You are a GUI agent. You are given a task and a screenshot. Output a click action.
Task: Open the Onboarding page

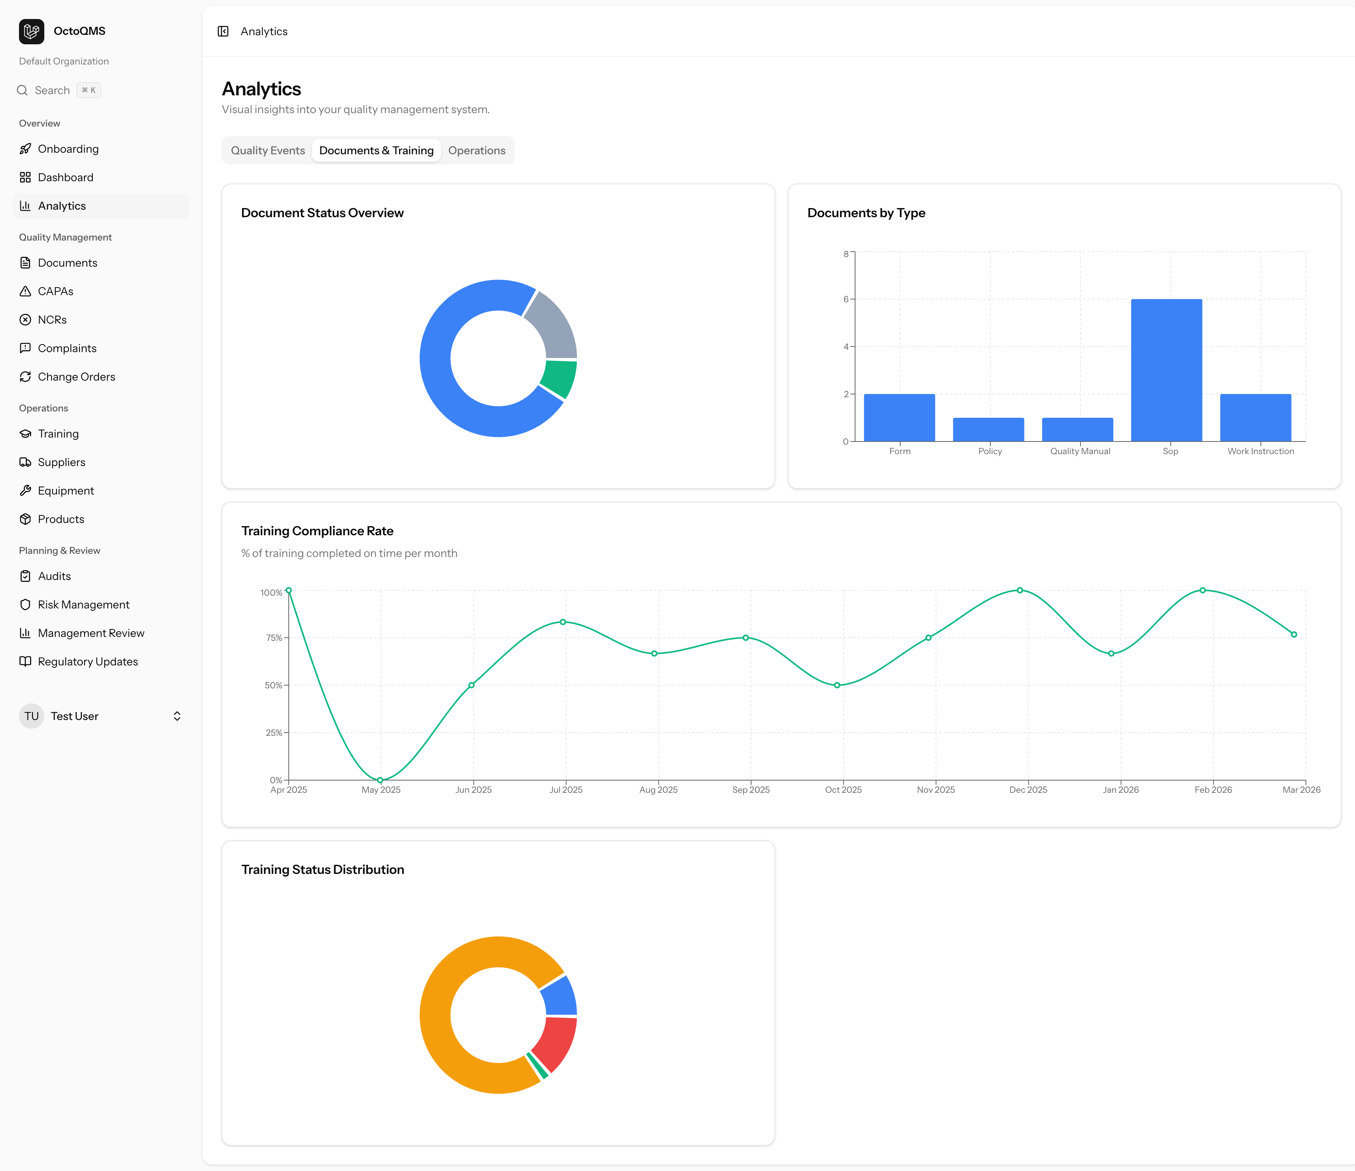click(101, 149)
